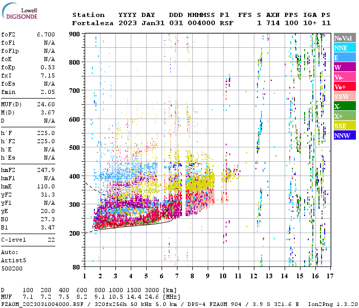Select the NNE cyan legend swatch

coord(345,48)
